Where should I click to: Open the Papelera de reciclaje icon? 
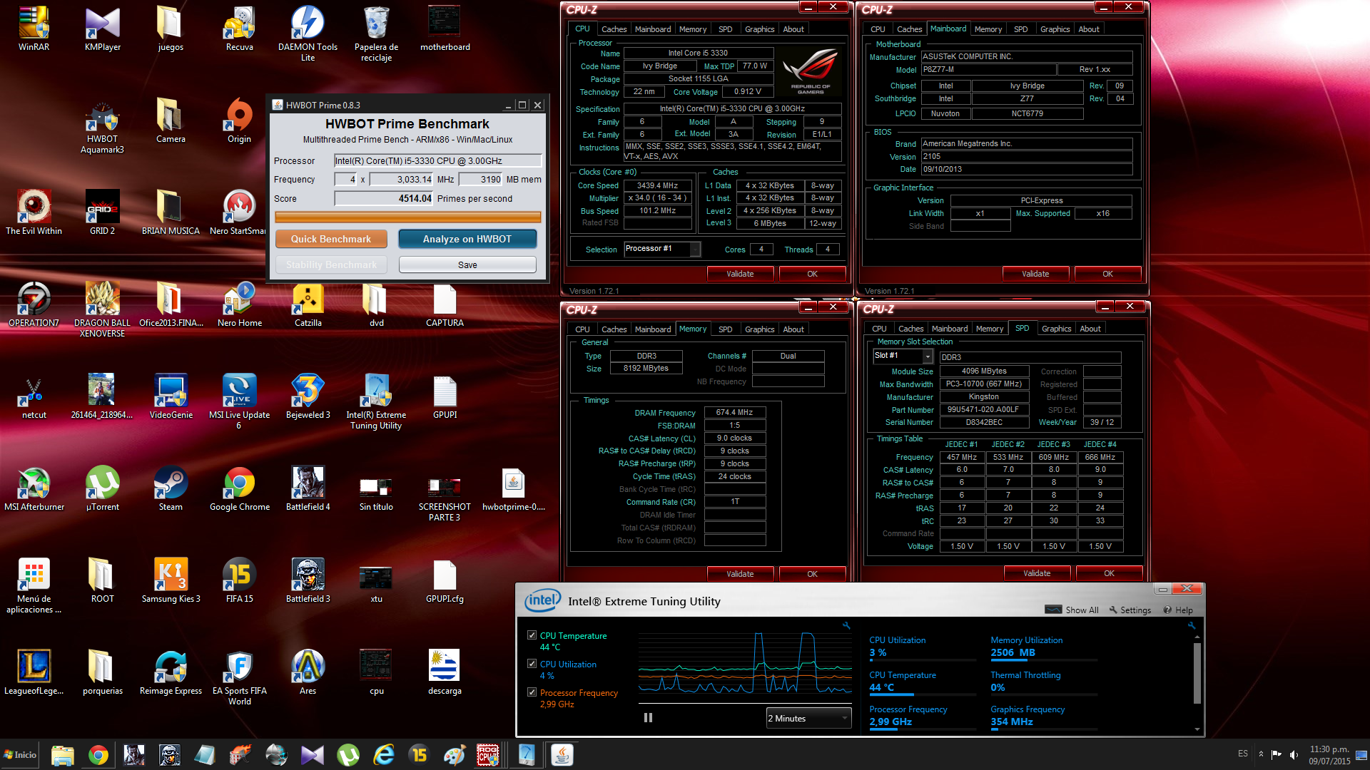(x=376, y=34)
